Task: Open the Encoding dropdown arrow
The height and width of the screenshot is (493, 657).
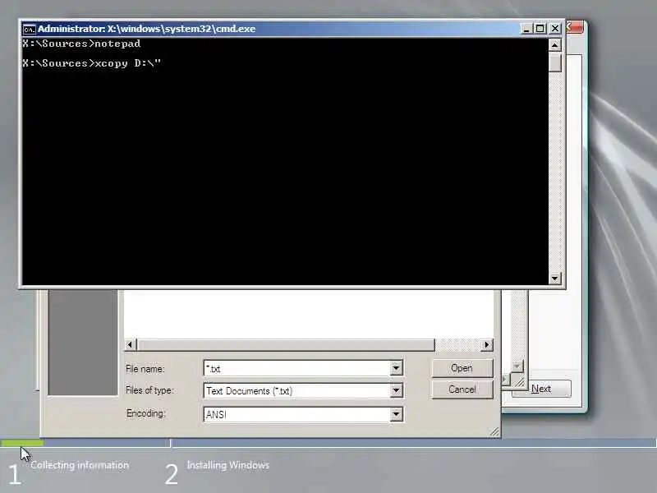Action: (396, 414)
